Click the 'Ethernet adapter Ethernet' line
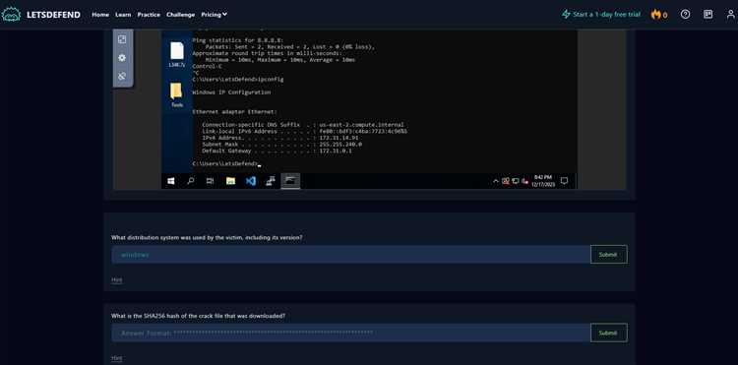This screenshot has height=365, width=738. tap(235, 112)
